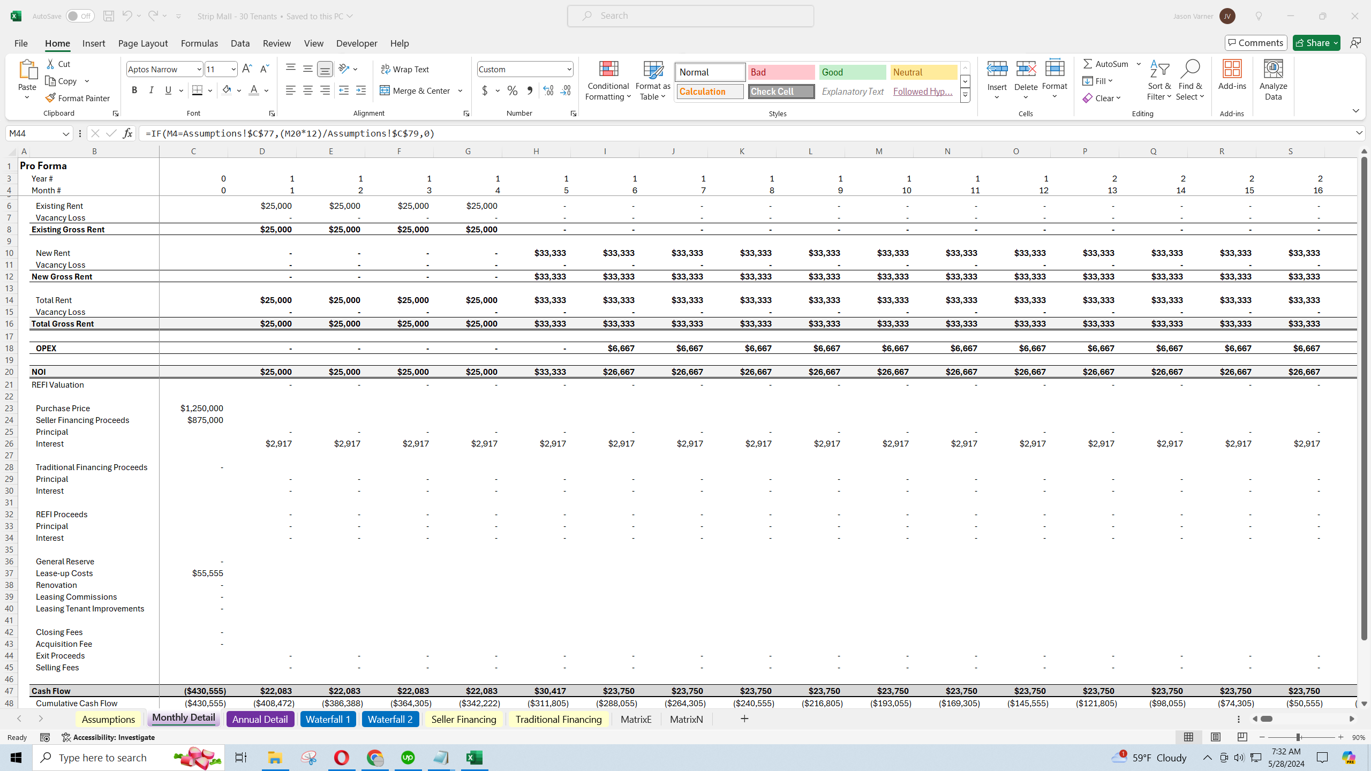1371x771 pixels.
Task: Decrease font size with the smaller A icon
Action: point(264,69)
